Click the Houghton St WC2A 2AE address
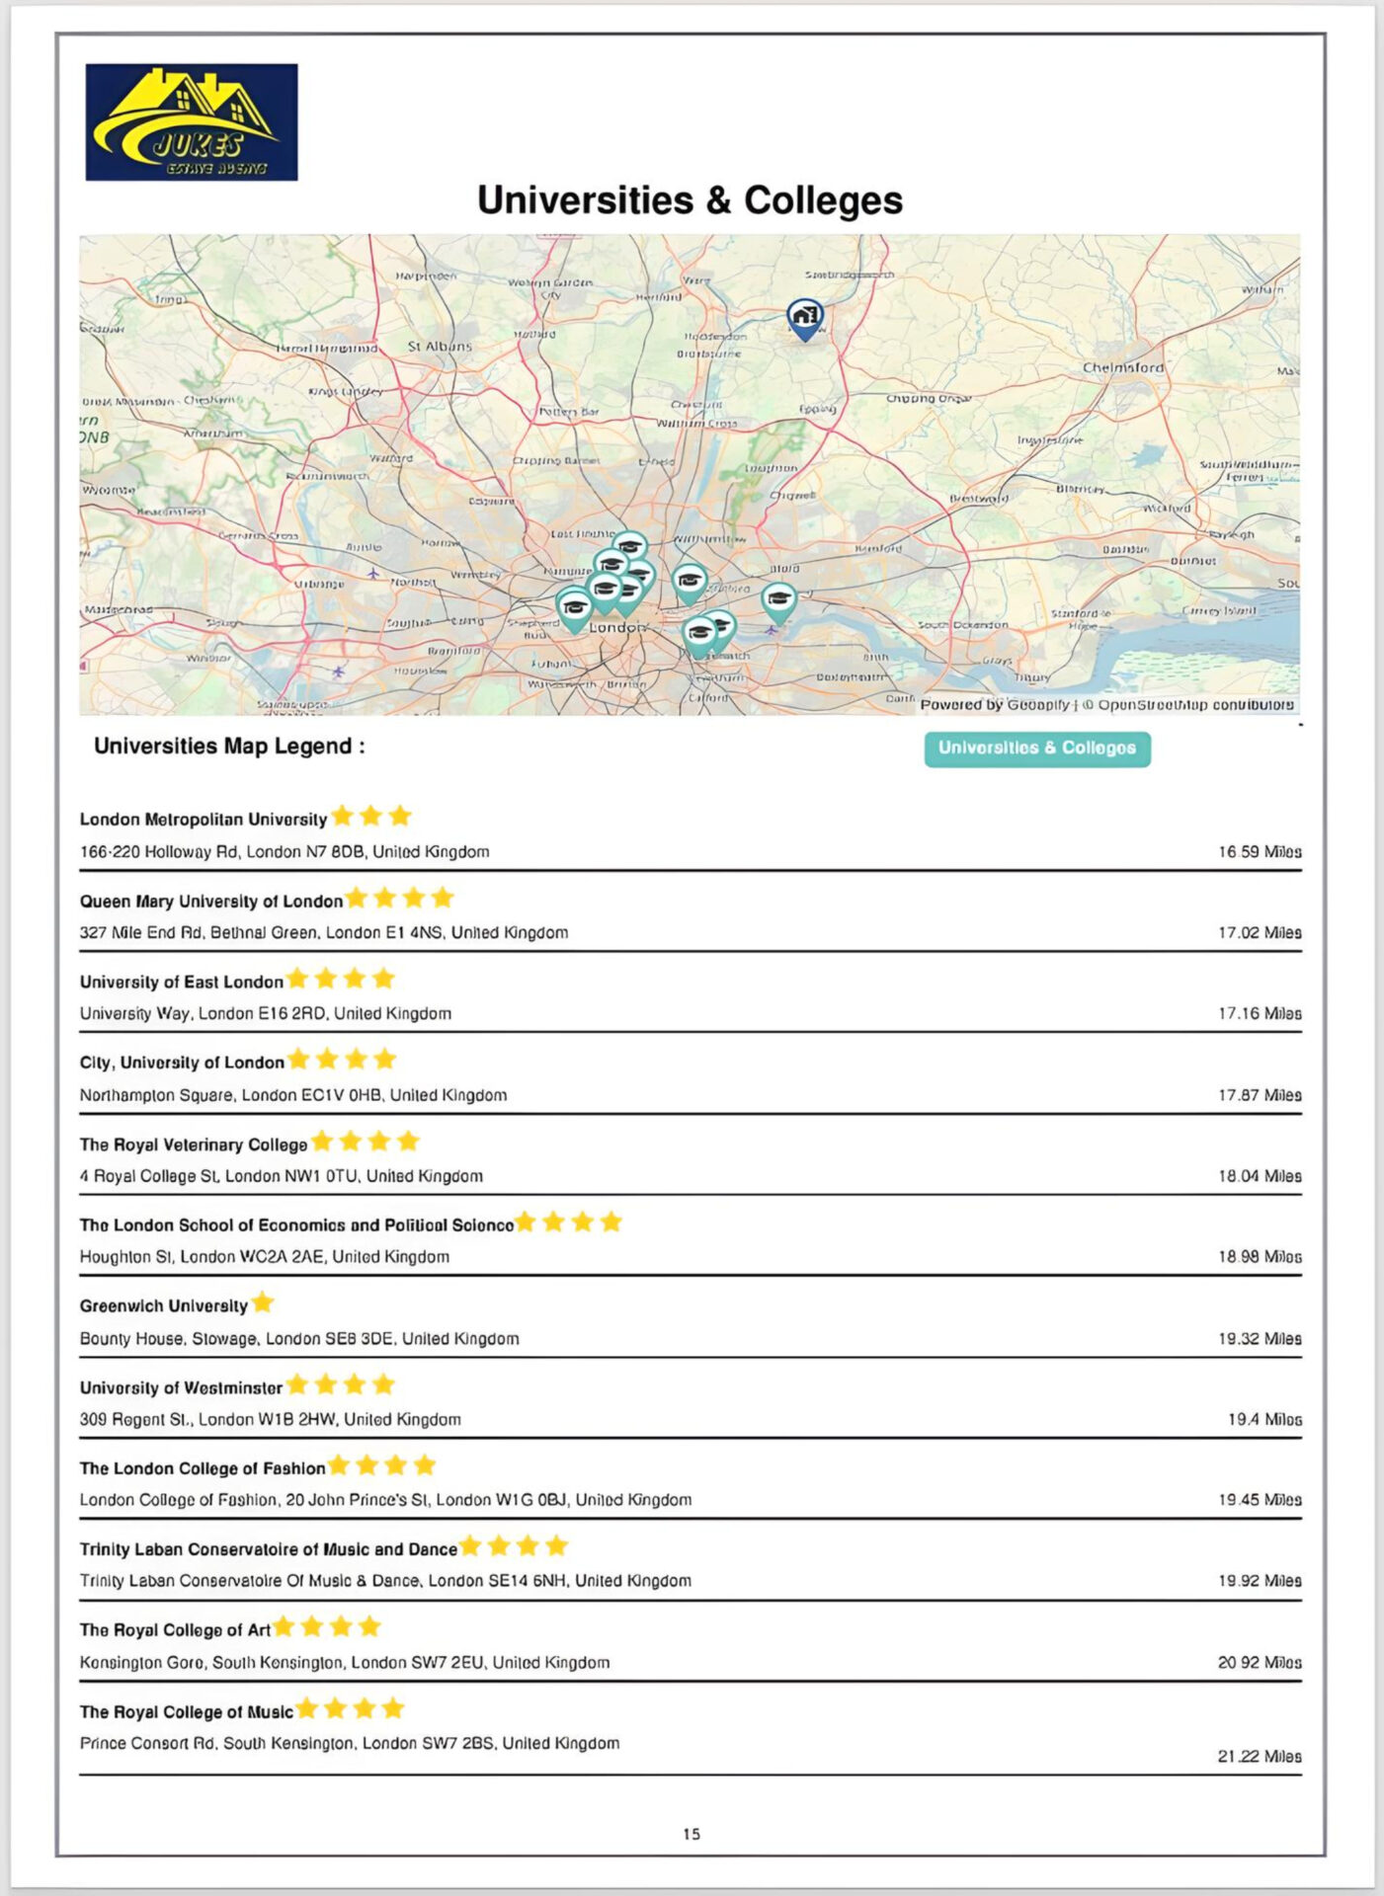The width and height of the screenshot is (1384, 1896). tap(265, 1258)
